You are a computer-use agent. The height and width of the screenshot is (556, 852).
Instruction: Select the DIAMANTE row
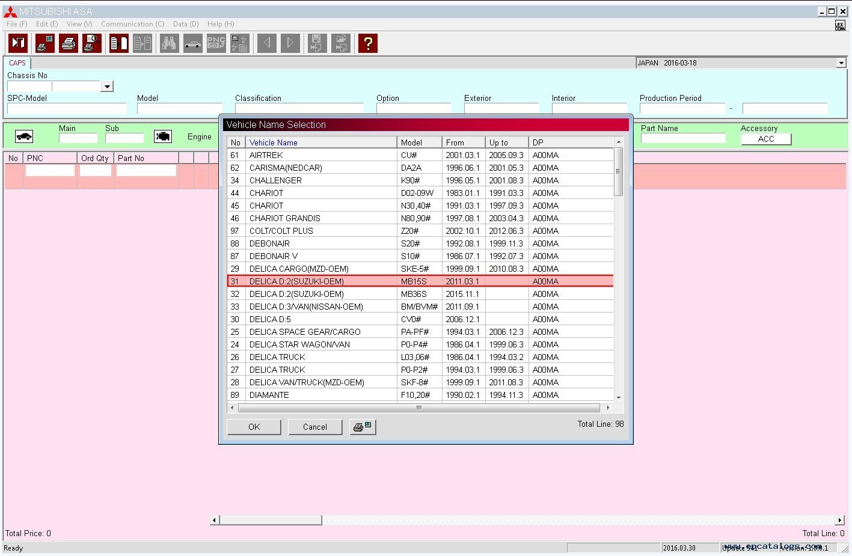point(420,395)
